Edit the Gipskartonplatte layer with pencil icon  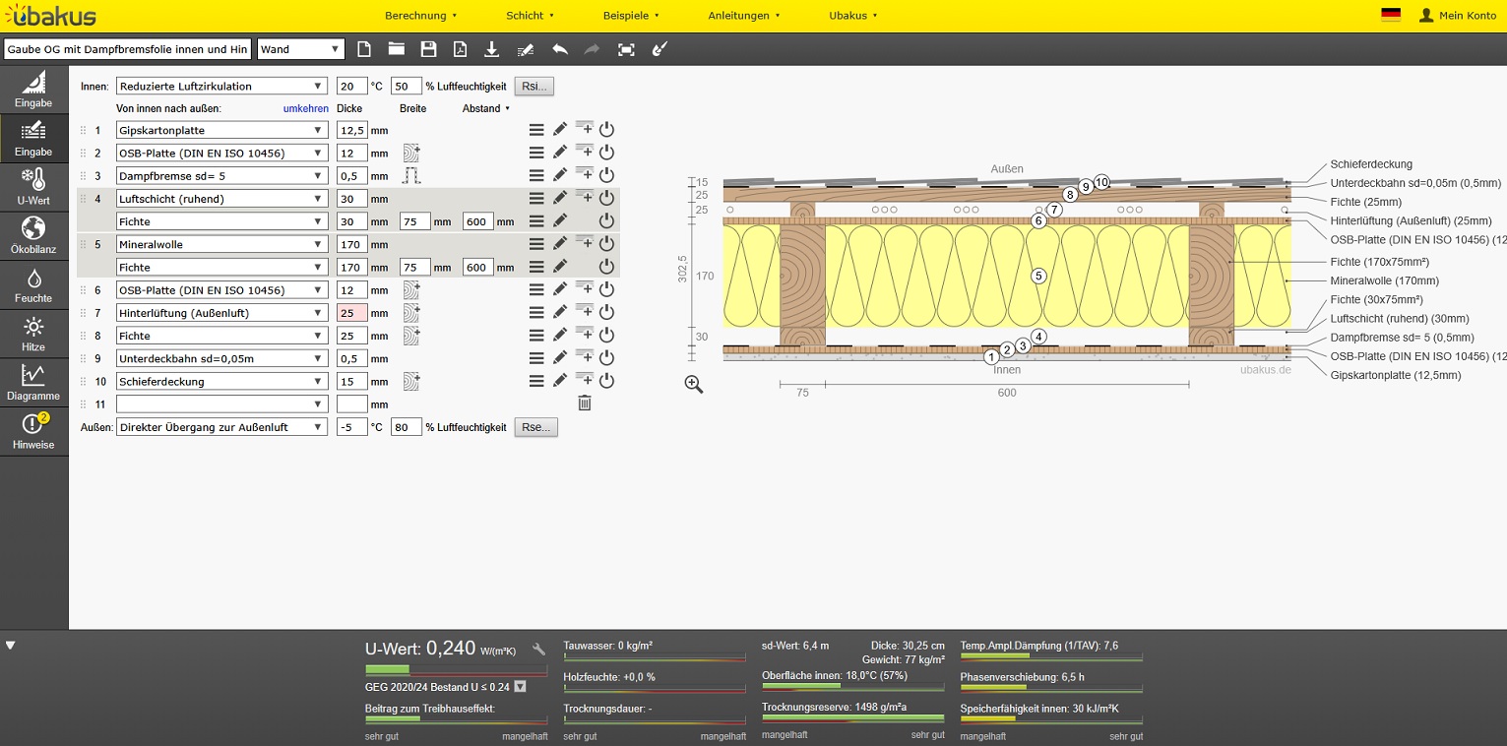(x=560, y=129)
